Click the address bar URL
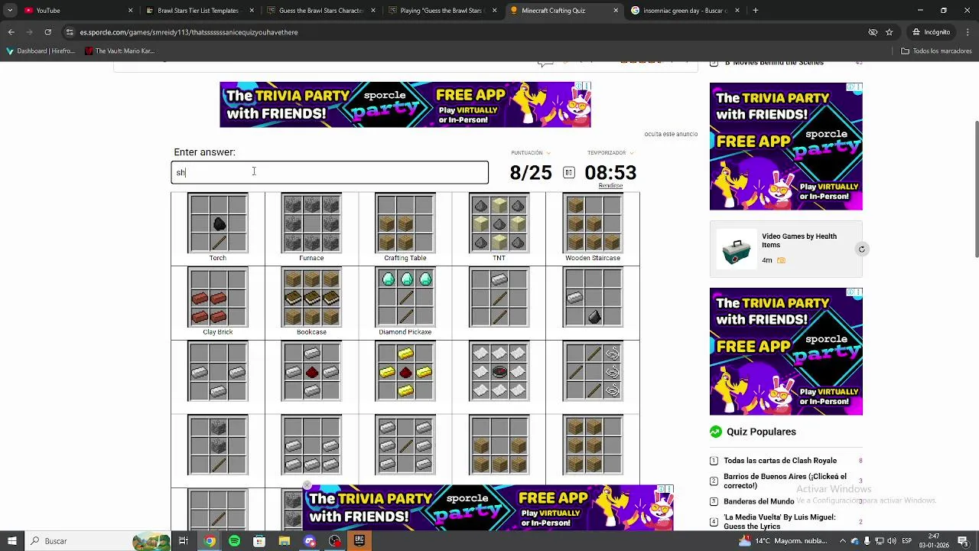The height and width of the screenshot is (551, 979). click(189, 32)
